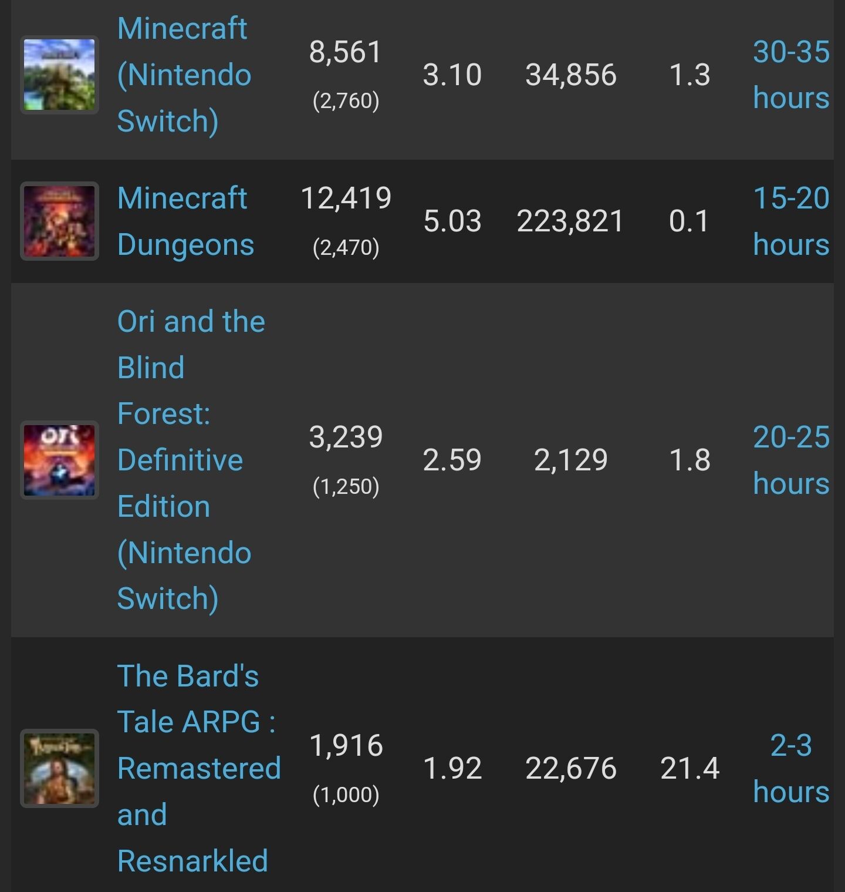Click the 30-35 hours completion estimate link
845x892 pixels.
coord(790,75)
